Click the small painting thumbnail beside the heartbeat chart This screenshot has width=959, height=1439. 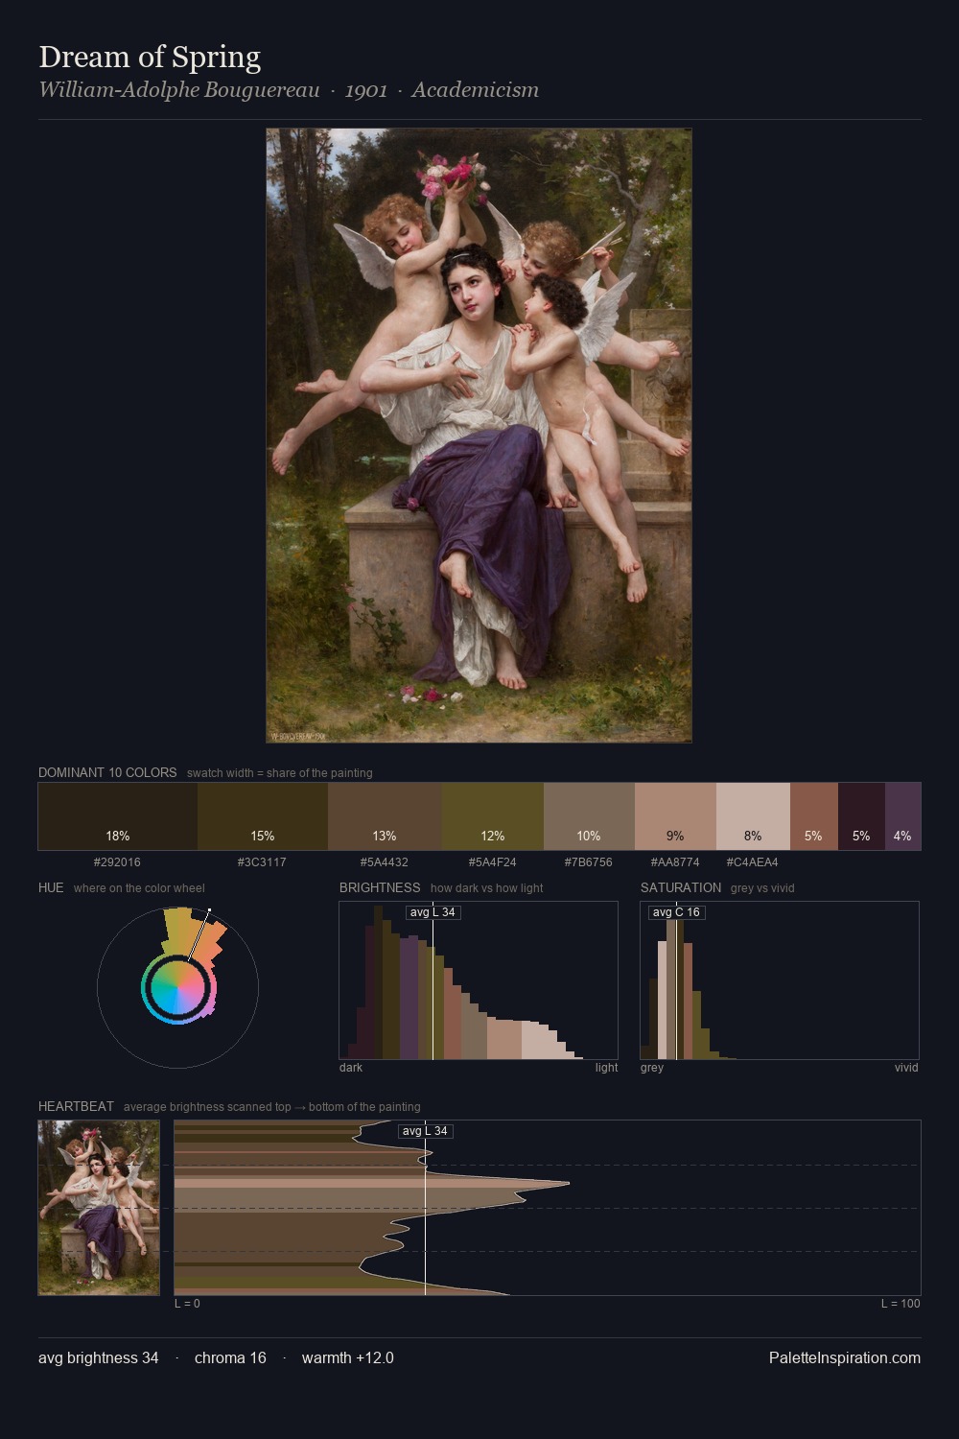pyautogui.click(x=99, y=1208)
